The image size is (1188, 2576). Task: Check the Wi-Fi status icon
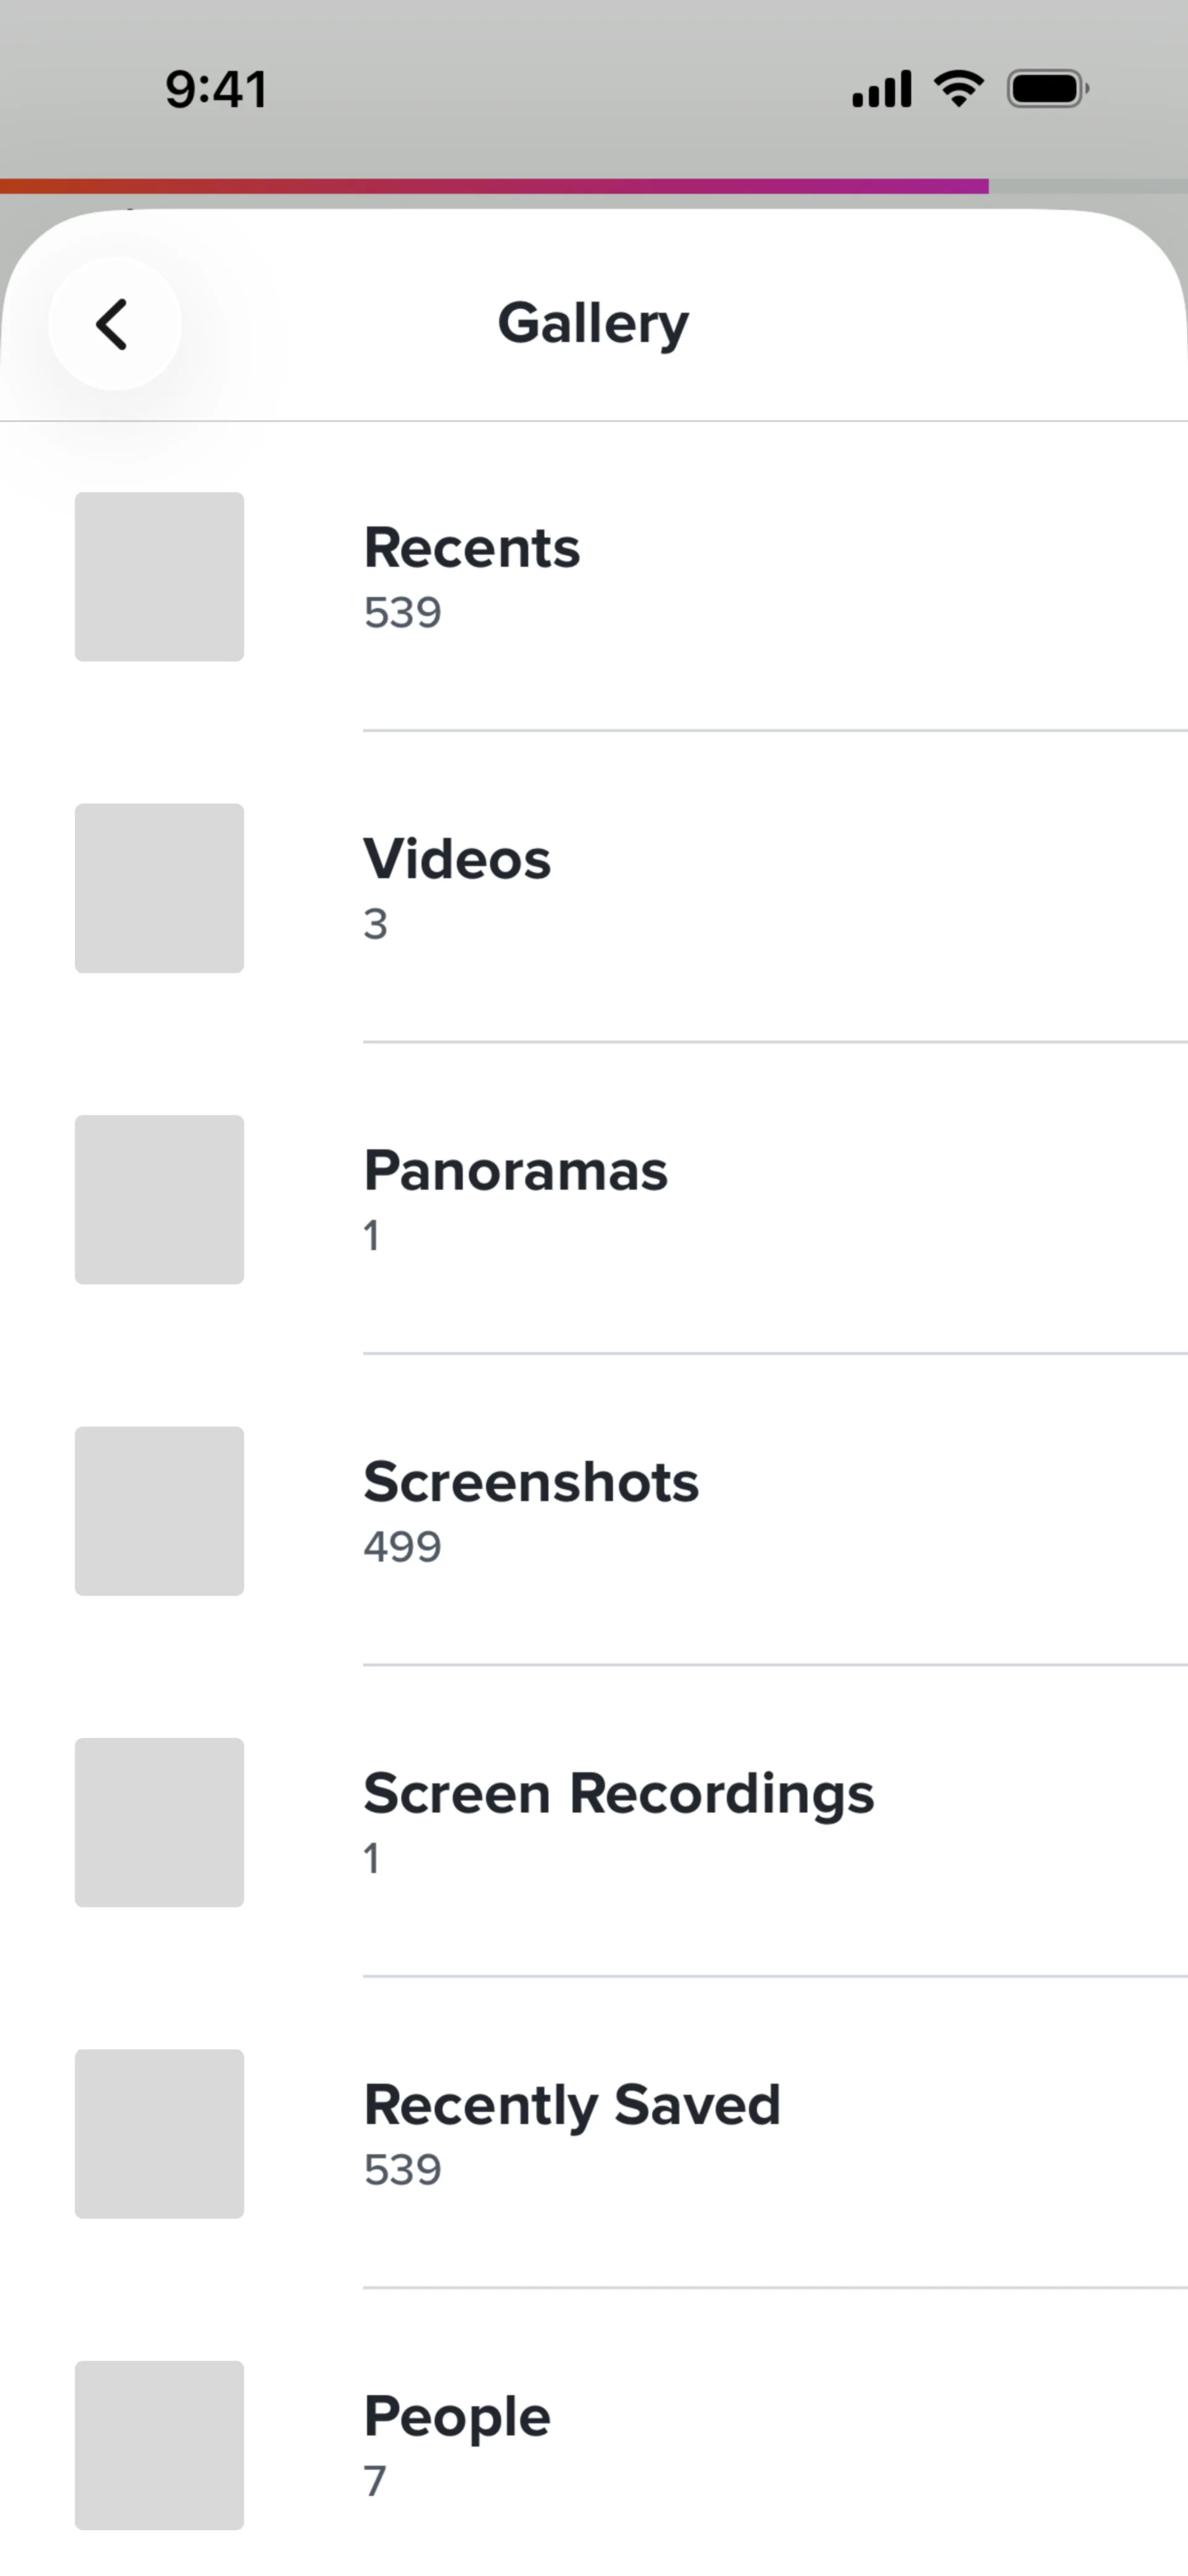click(958, 89)
